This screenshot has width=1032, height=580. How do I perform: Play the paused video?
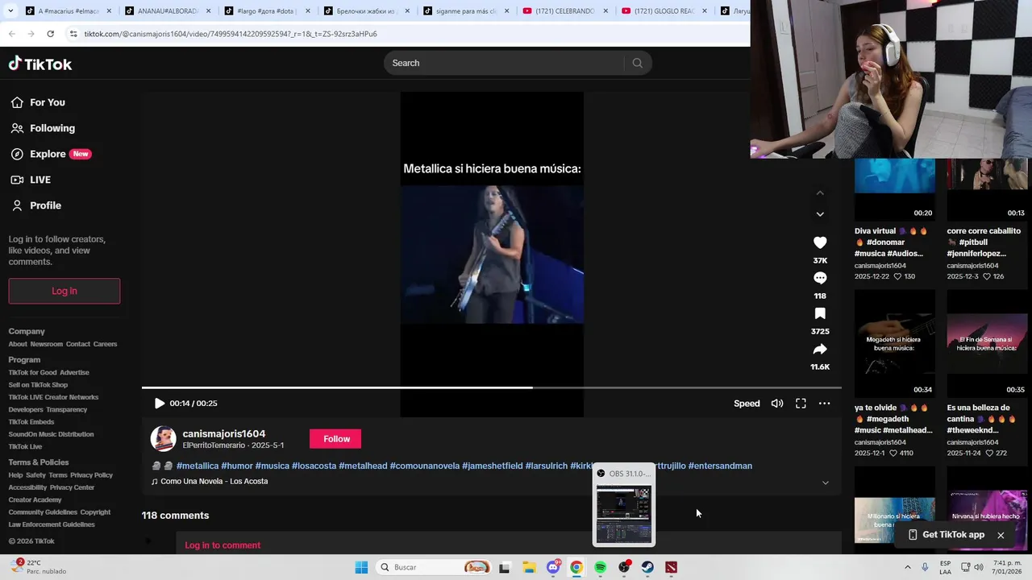coord(159,403)
